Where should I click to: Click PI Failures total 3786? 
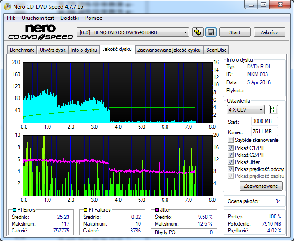136,230
